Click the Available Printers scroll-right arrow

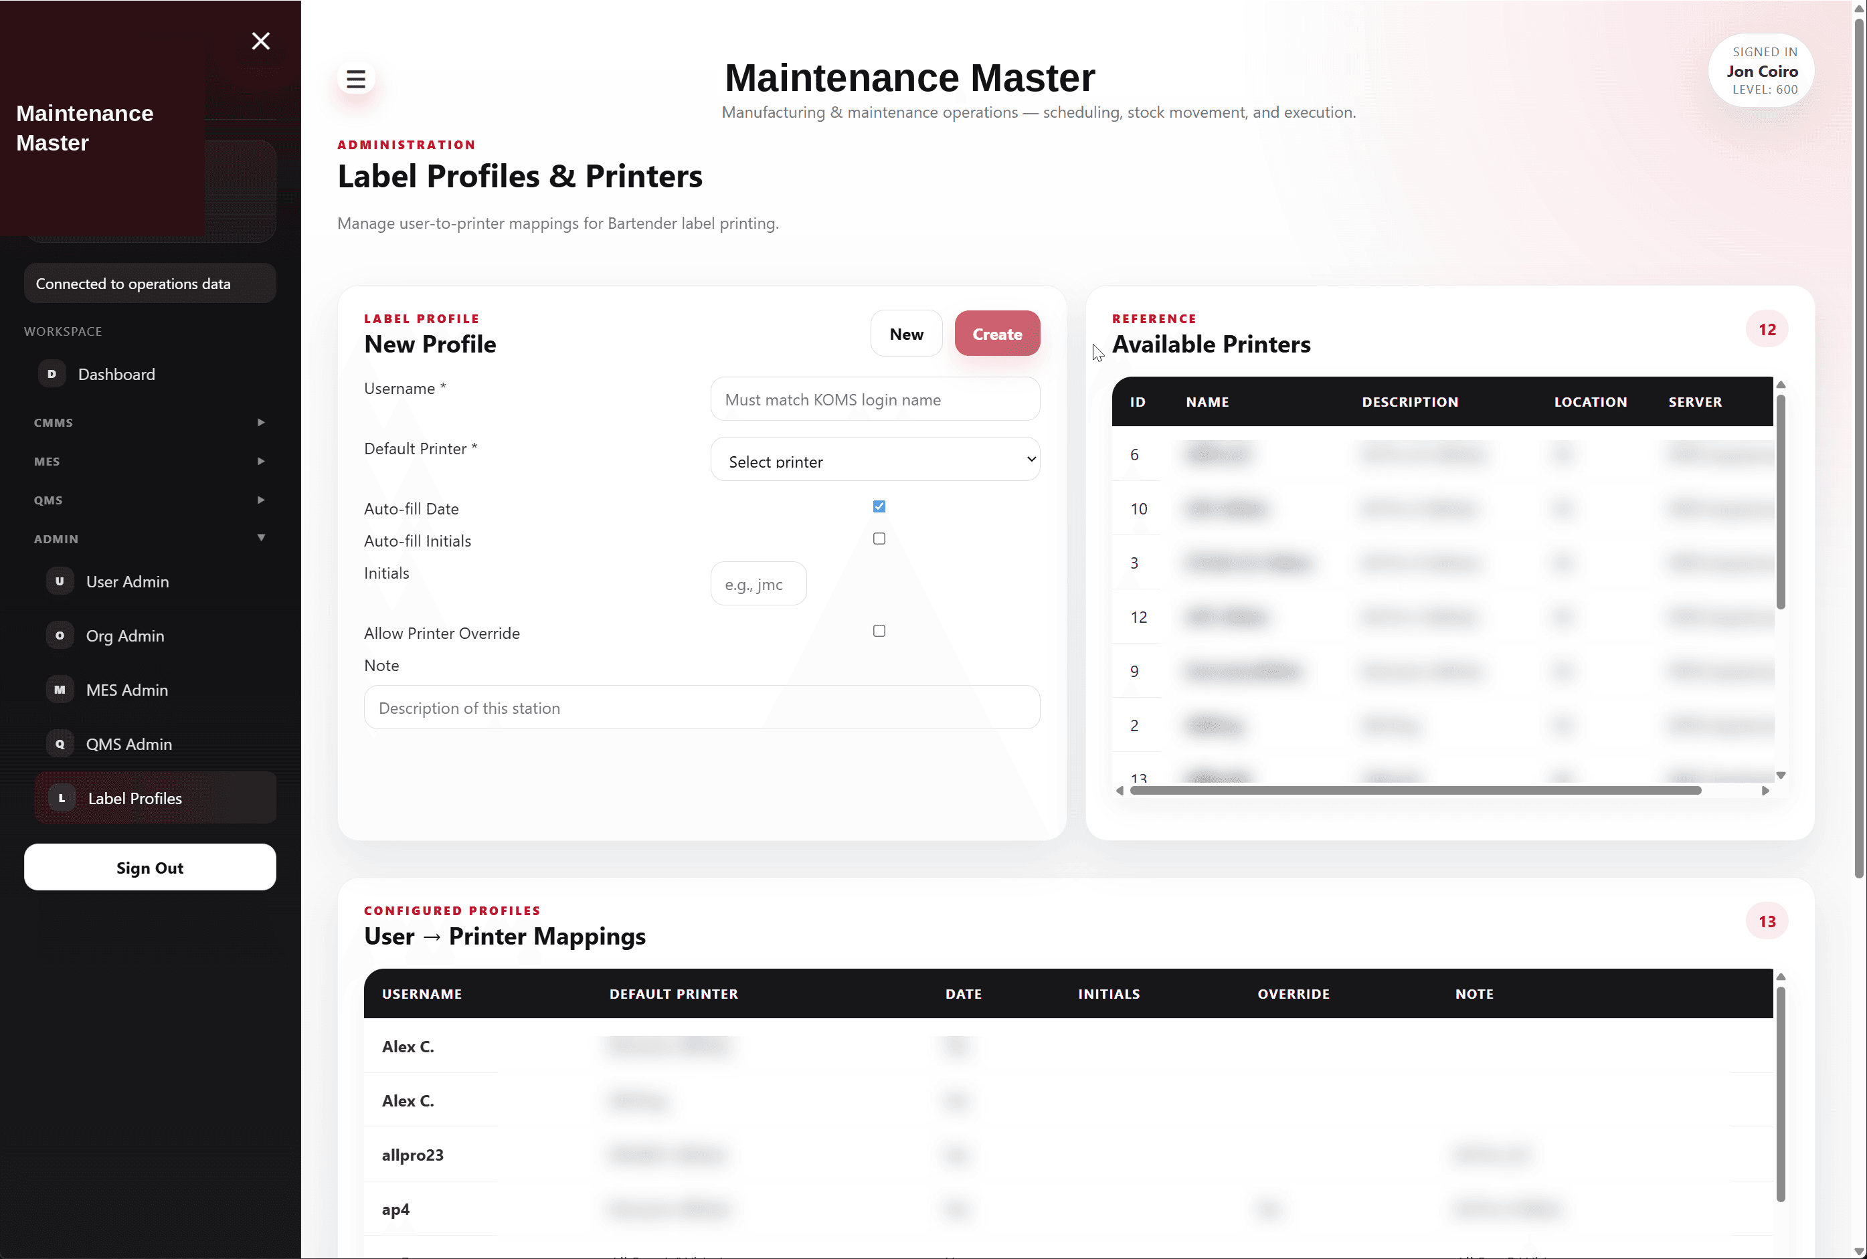(x=1765, y=791)
